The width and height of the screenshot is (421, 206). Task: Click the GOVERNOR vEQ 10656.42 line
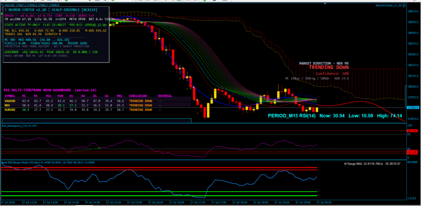51,52
